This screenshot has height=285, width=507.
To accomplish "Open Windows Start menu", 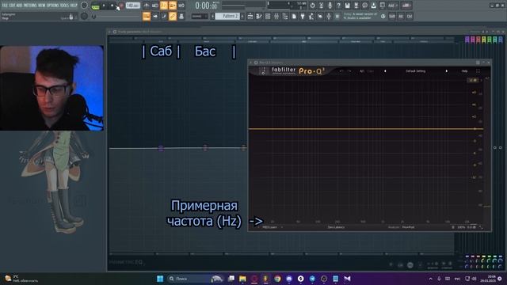I will point(160,279).
